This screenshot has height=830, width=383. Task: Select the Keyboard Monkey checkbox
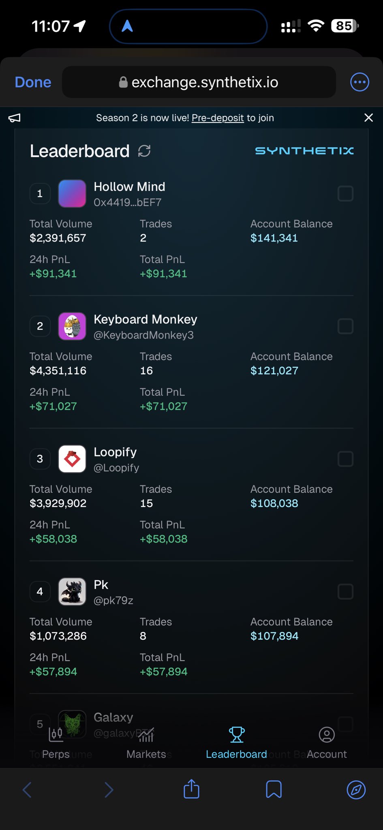(345, 326)
